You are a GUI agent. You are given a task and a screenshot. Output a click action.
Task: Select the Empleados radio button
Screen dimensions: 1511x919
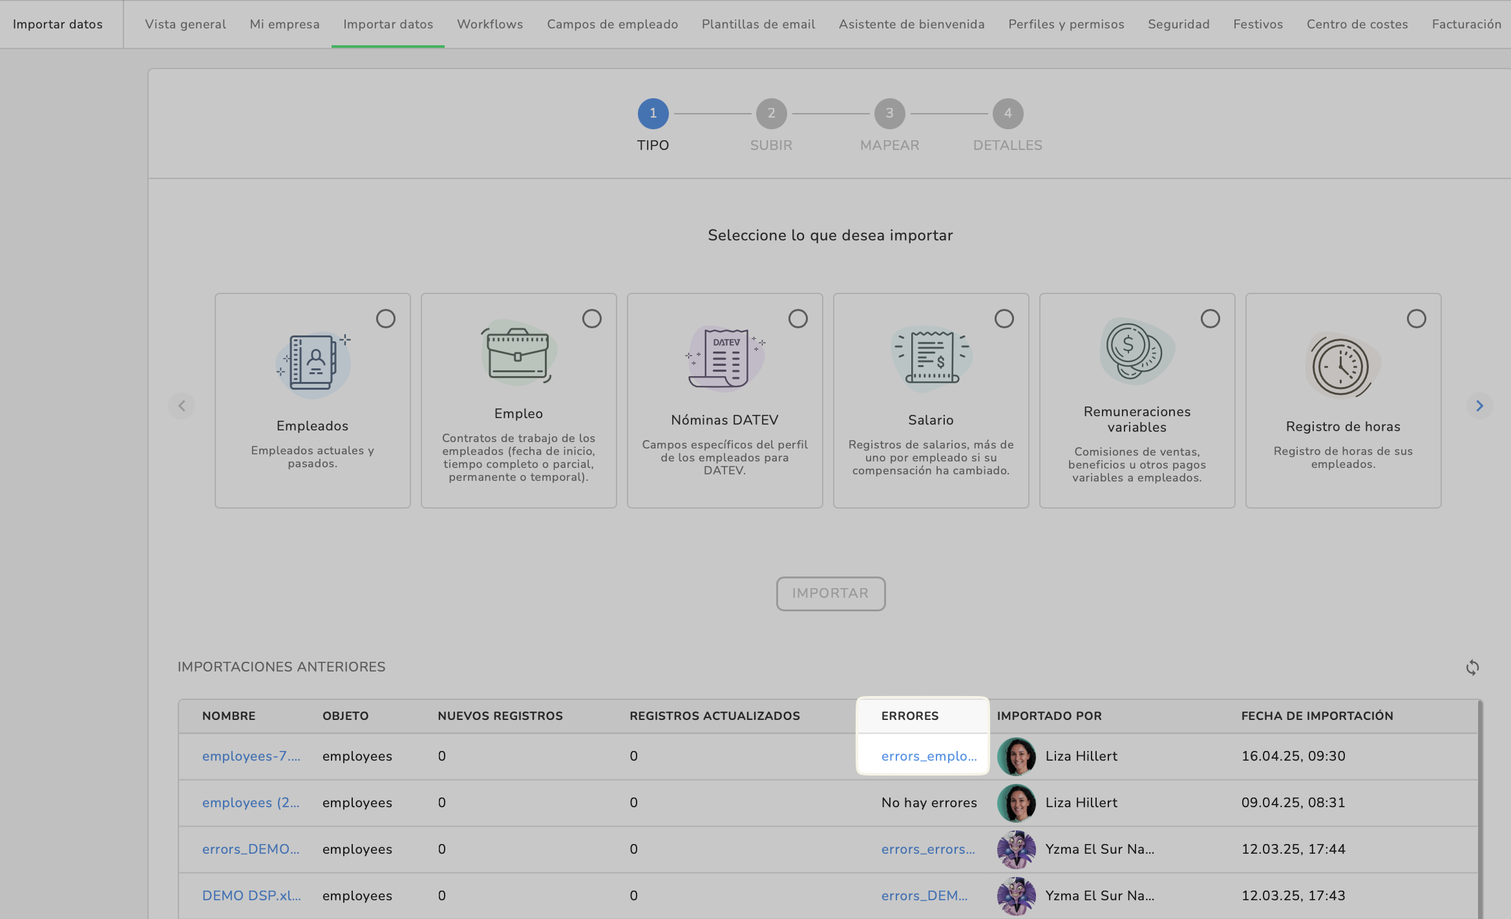click(386, 319)
